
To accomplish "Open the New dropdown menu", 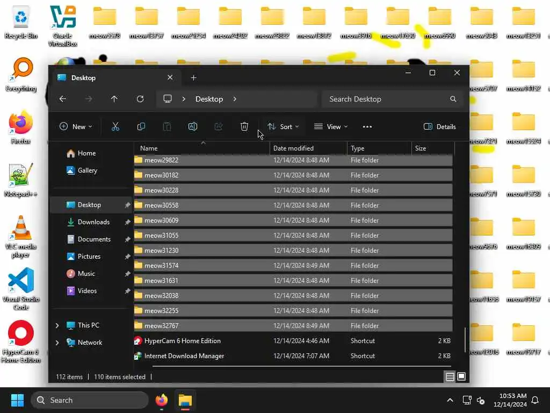I will pos(76,127).
